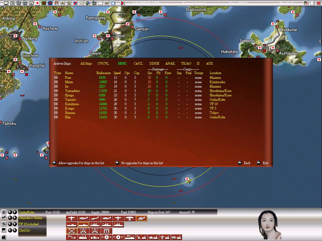This screenshot has width=322, height=241.
Task: Open the information 'i' toolbar icon
Action: (31, 3)
